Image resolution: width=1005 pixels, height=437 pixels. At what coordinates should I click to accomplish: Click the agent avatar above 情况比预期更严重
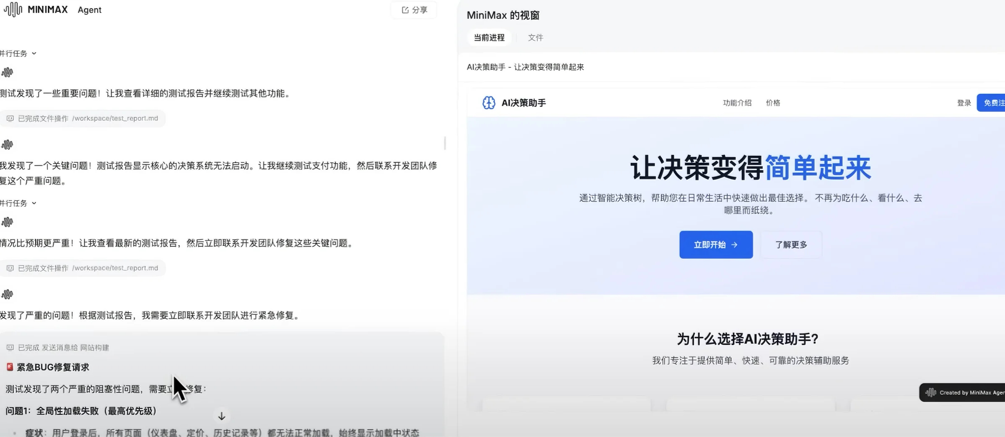pyautogui.click(x=7, y=222)
